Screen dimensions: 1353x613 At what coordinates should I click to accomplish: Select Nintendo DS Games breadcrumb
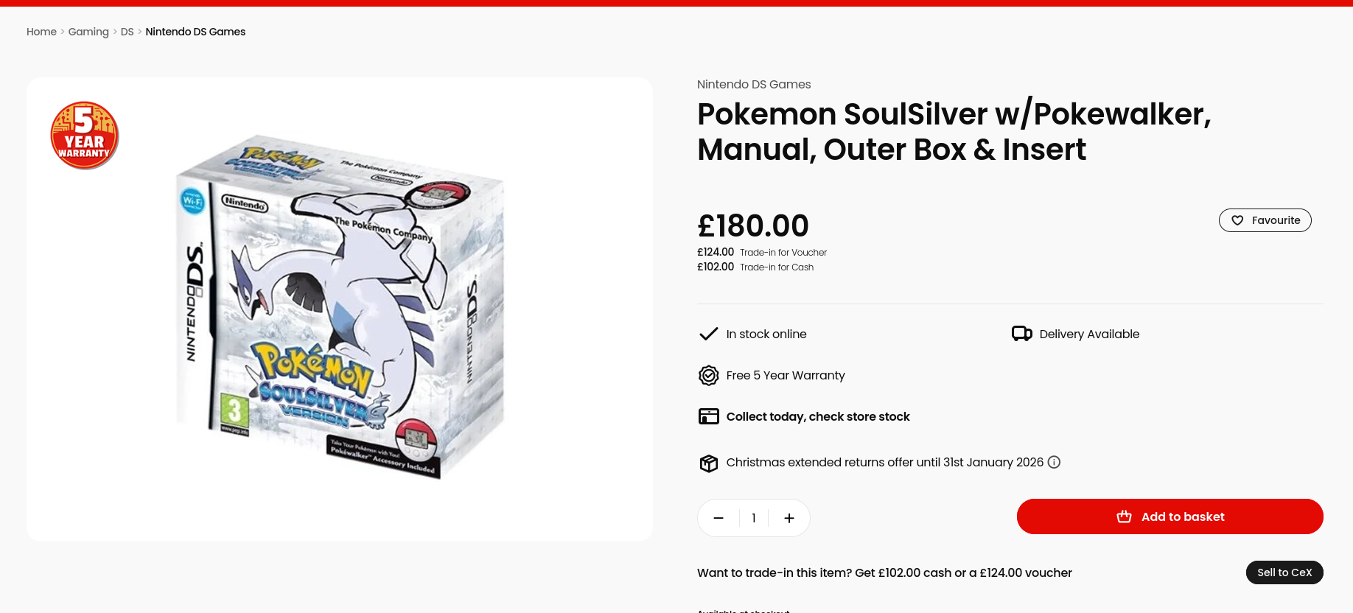point(195,32)
